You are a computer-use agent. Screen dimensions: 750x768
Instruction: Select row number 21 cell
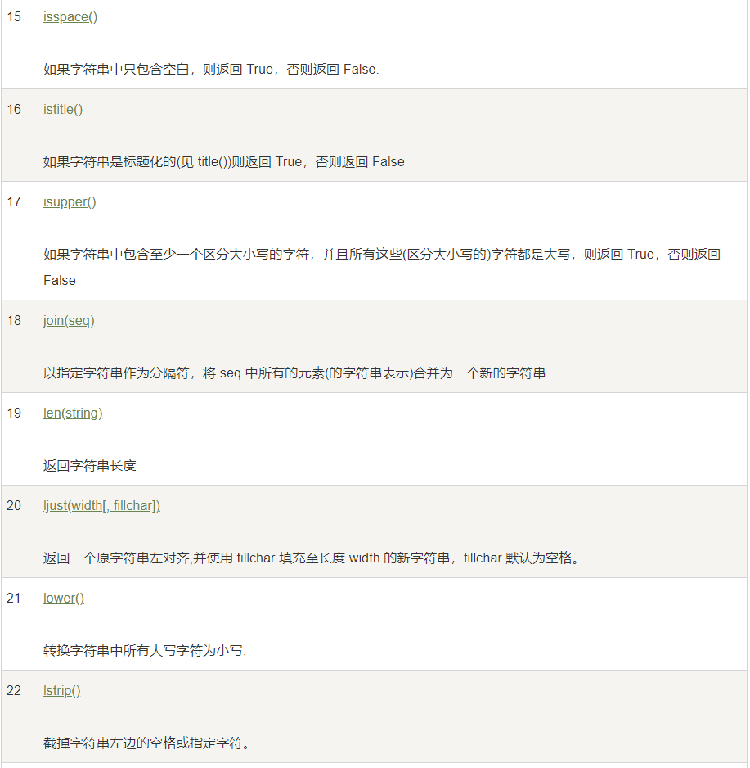15,598
